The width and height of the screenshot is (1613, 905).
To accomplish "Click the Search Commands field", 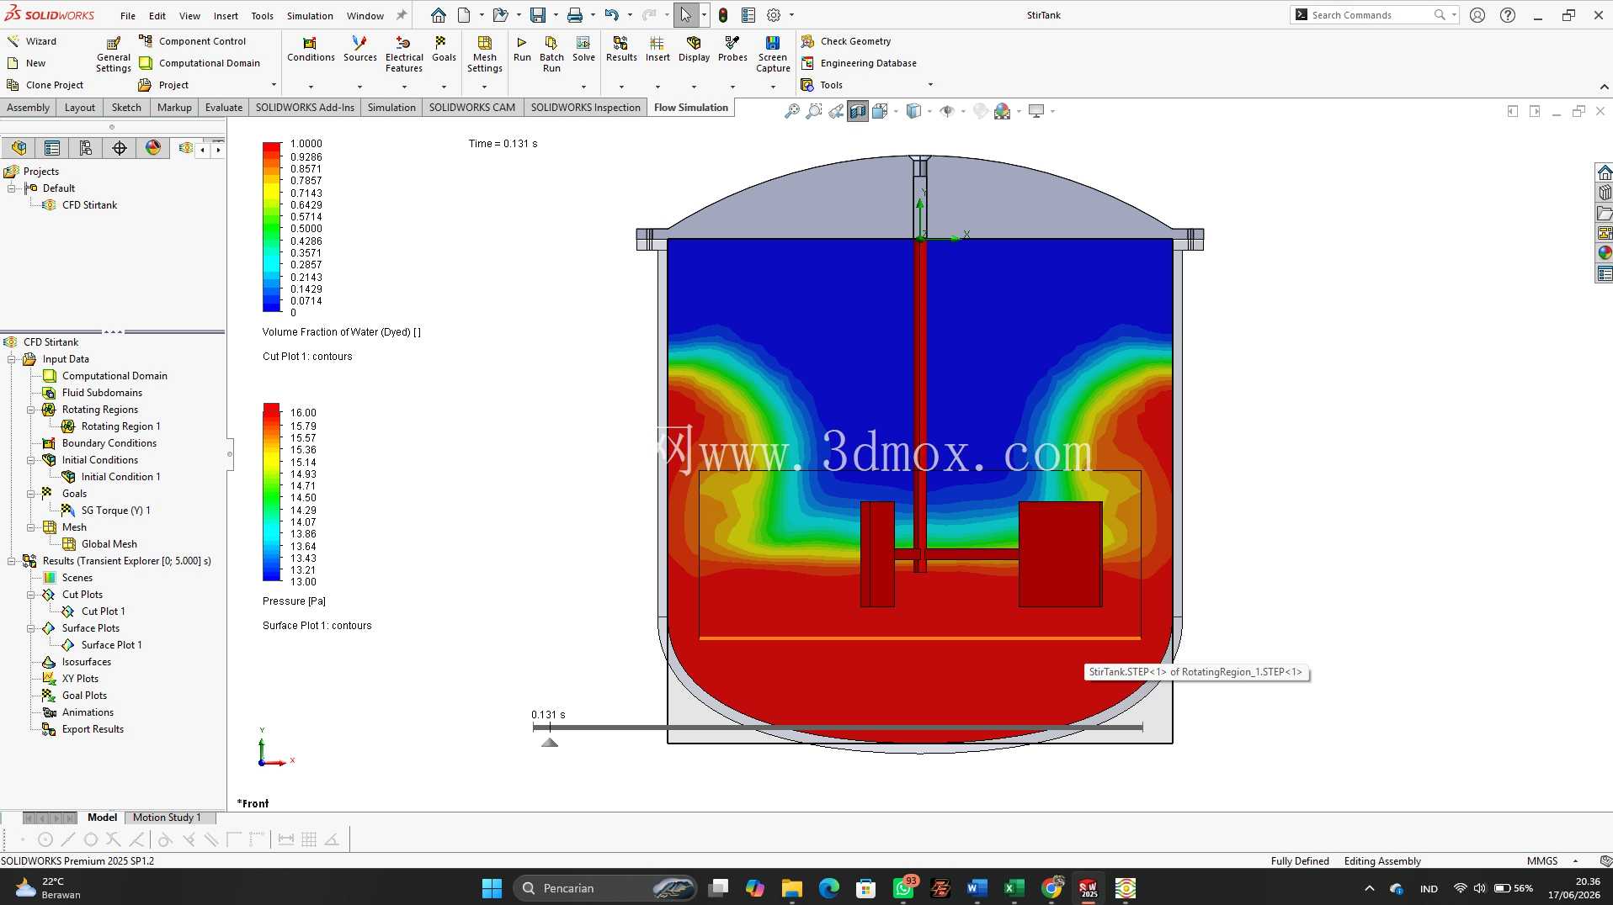I will pyautogui.click(x=1374, y=15).
